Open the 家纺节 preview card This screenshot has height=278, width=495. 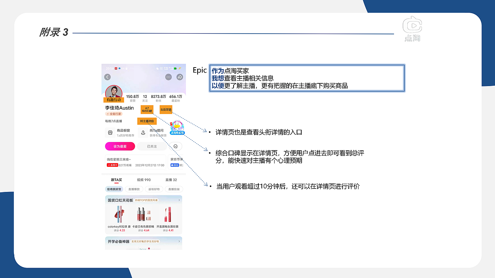[x=176, y=162]
